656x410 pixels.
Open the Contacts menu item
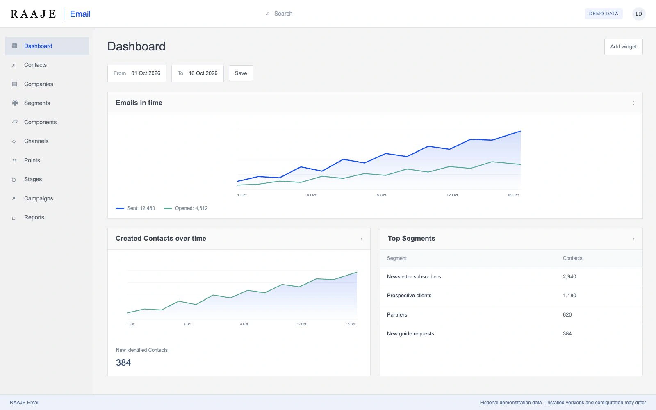point(47,65)
